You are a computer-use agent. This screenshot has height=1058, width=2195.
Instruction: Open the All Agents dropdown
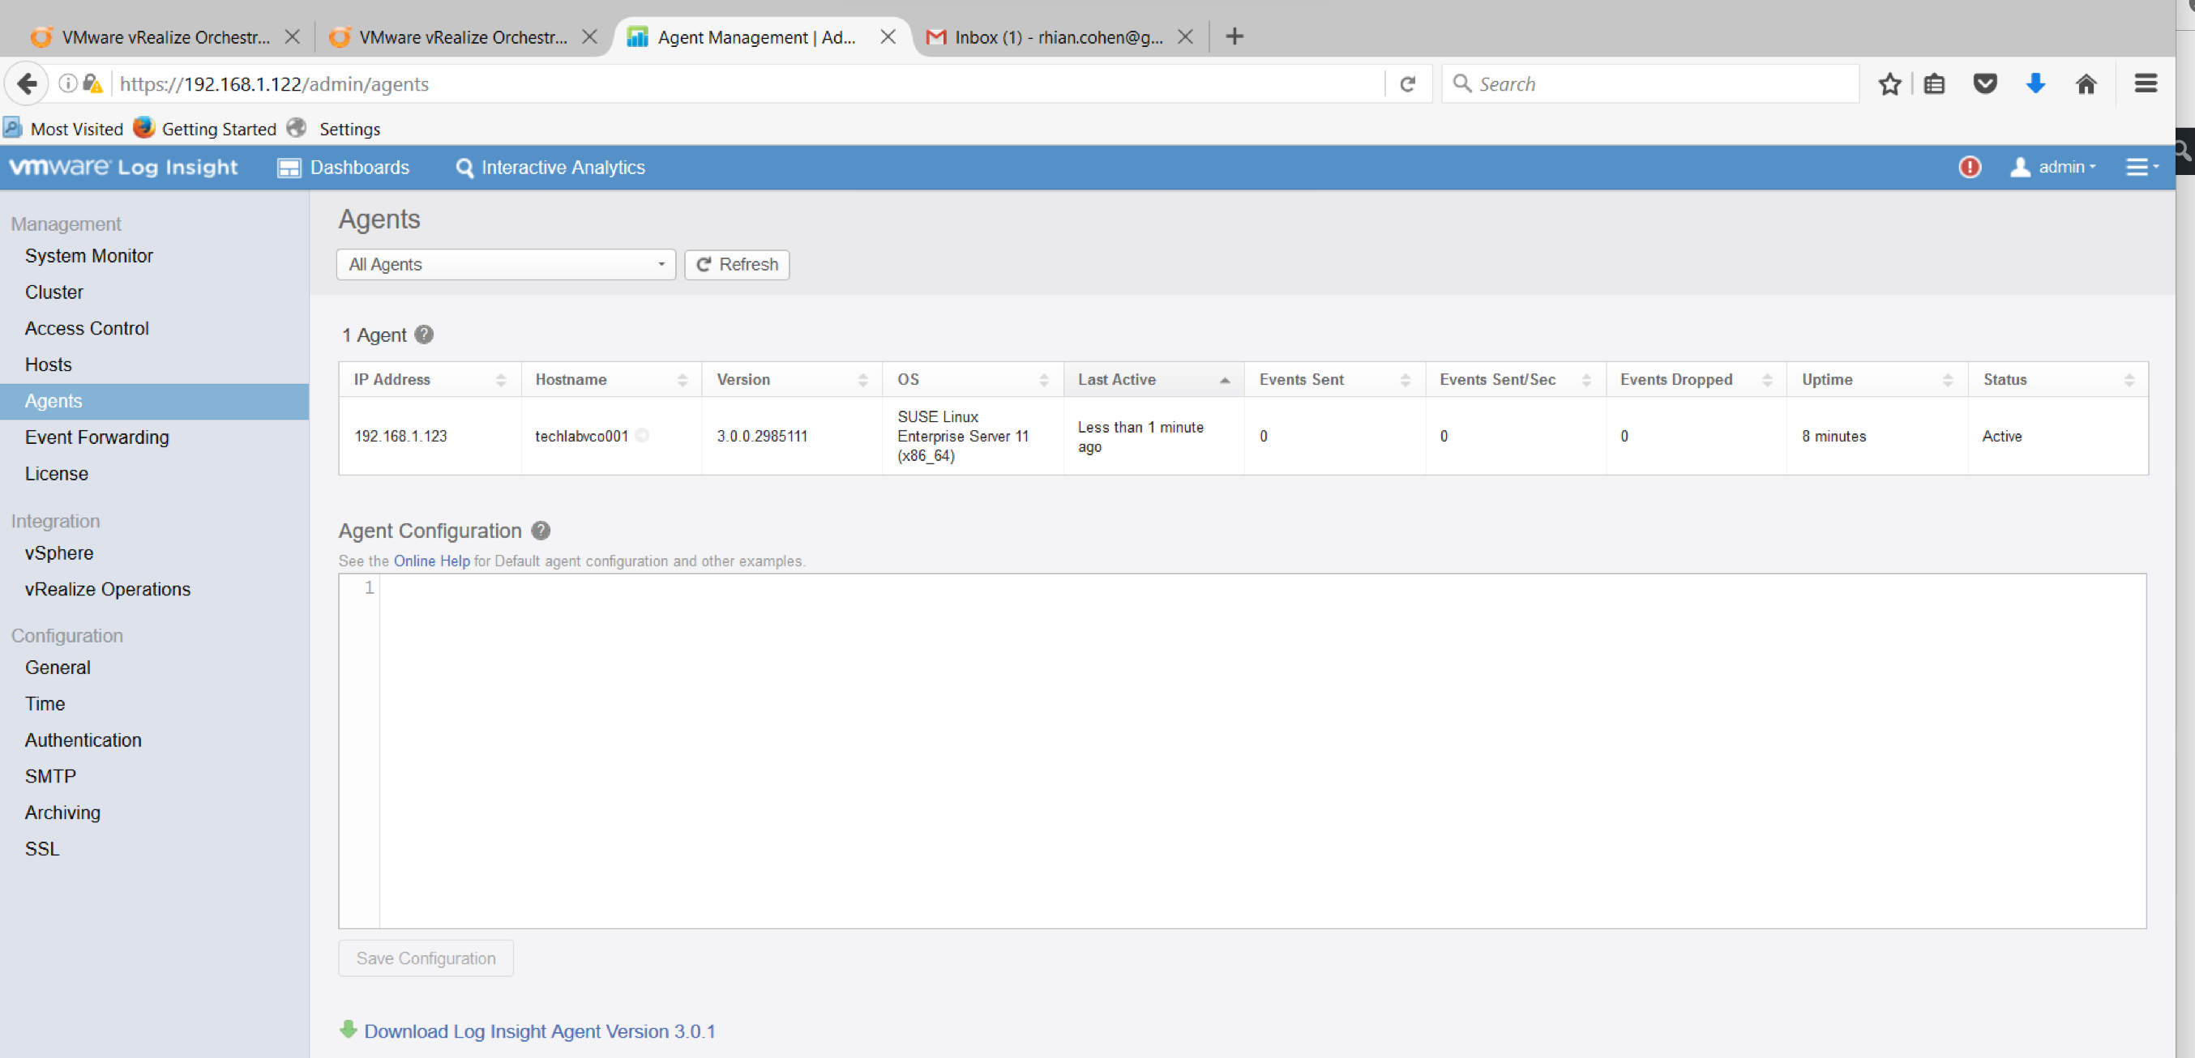506,264
